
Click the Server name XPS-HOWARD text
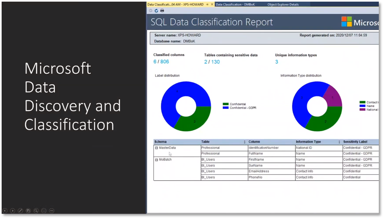[x=178, y=35]
